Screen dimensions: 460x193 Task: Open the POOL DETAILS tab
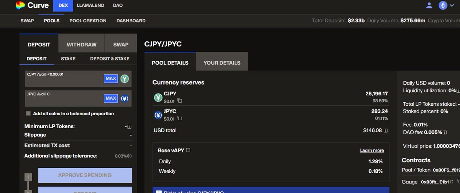[x=170, y=63]
